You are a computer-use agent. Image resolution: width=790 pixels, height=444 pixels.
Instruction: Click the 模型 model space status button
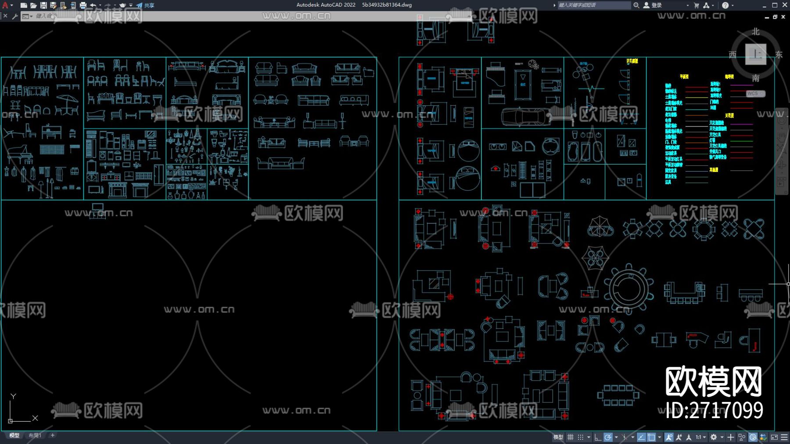pos(558,437)
